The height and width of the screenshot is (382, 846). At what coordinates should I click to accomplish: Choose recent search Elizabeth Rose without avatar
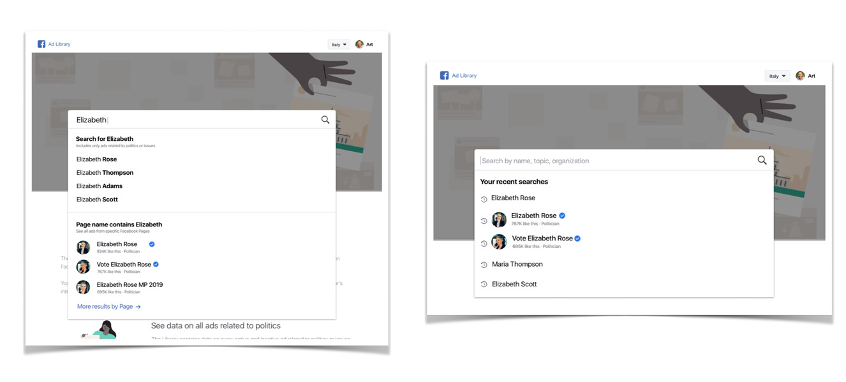pyautogui.click(x=513, y=198)
